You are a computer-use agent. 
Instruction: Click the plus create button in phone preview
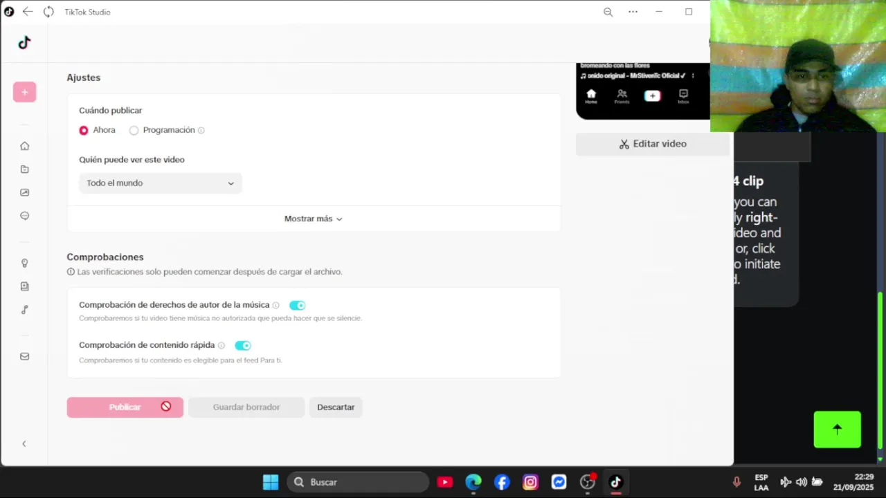pyautogui.click(x=652, y=95)
